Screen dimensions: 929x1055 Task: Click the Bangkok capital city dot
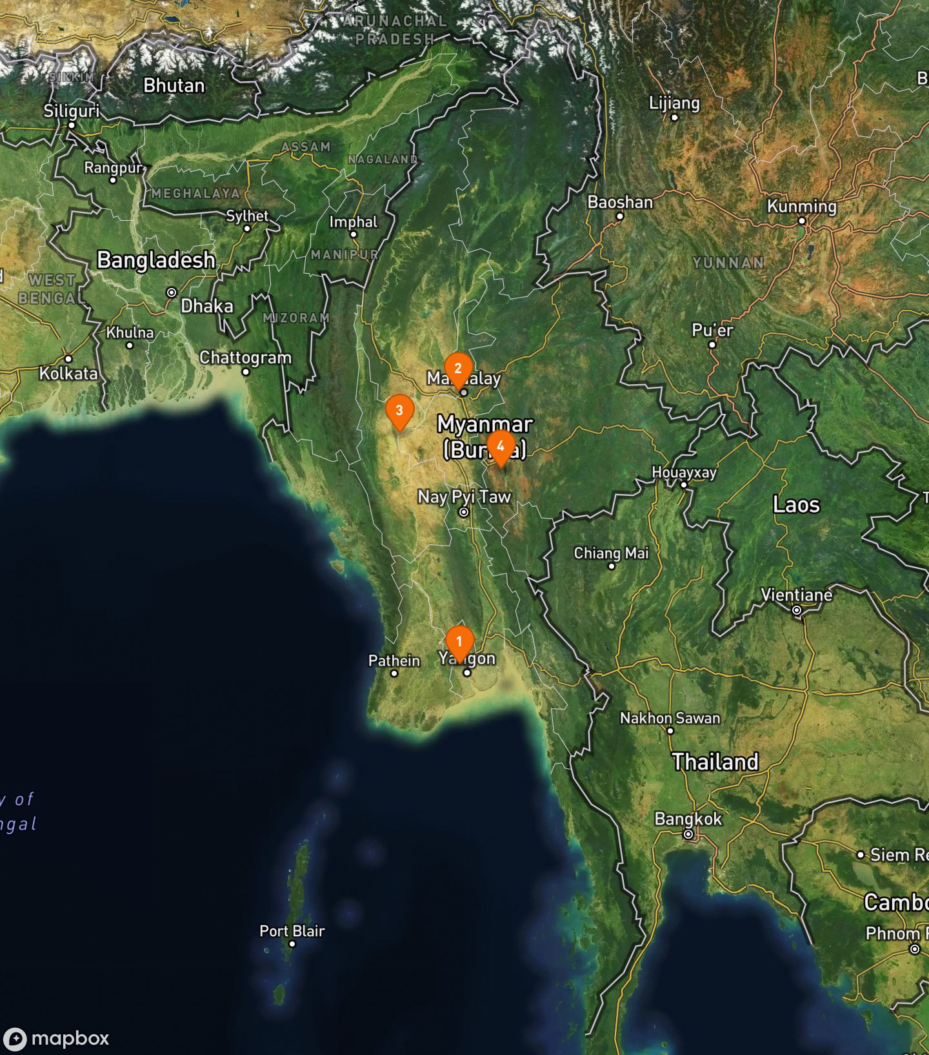(x=688, y=834)
